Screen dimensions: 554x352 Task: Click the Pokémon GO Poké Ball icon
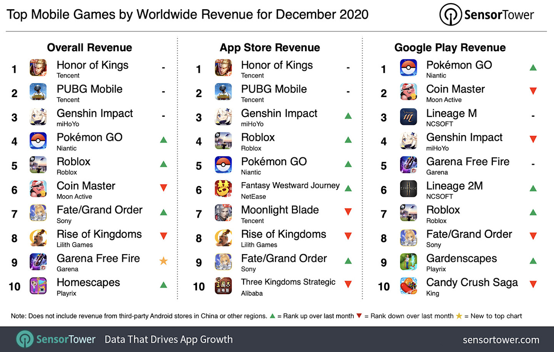[x=38, y=141]
